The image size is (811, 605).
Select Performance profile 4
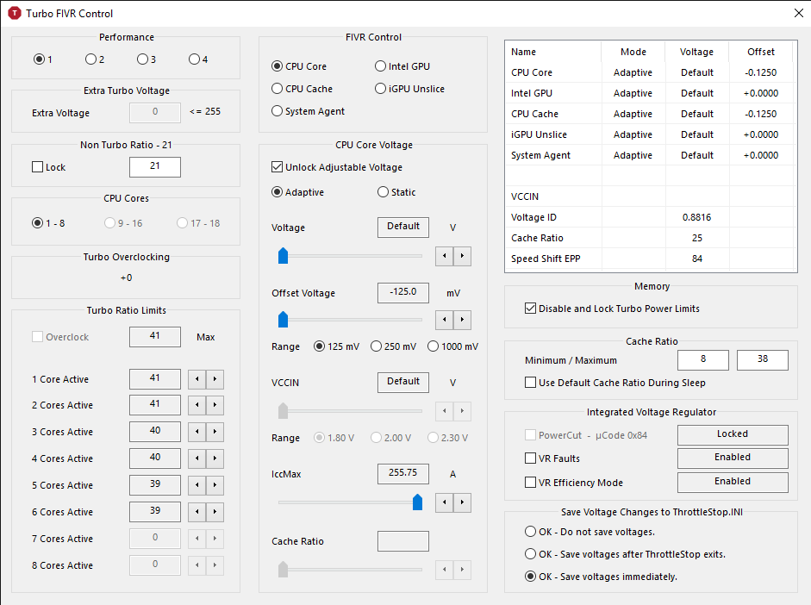tap(198, 59)
